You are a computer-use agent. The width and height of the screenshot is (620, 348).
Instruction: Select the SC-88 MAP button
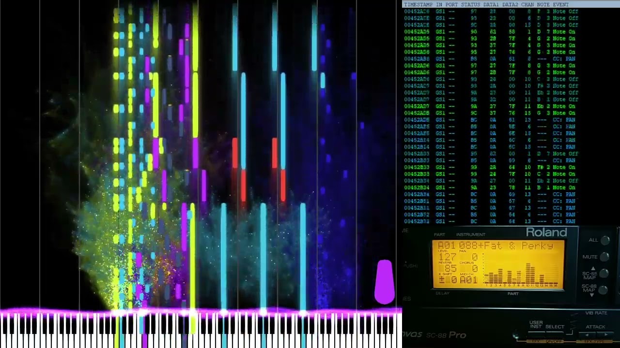604,290
